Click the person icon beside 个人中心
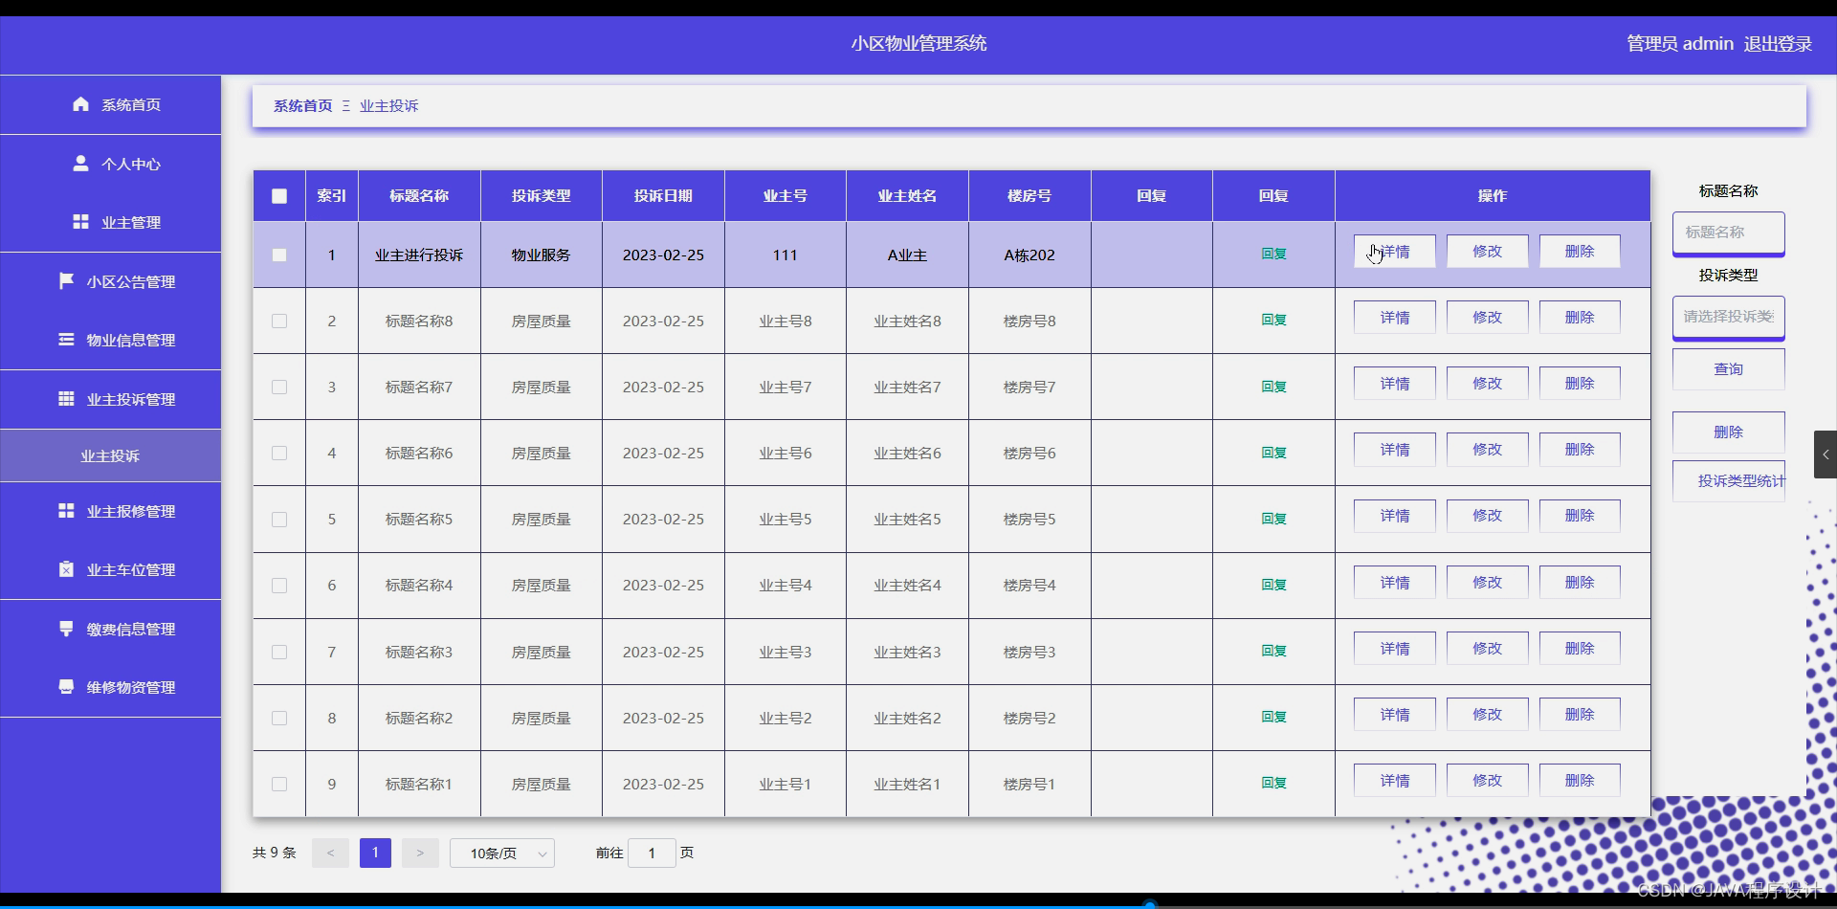 (x=80, y=164)
